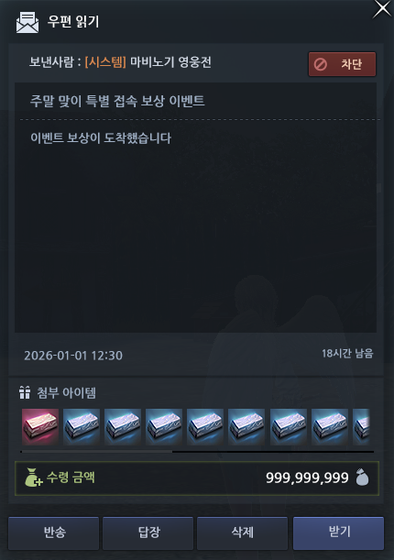Click the gold pouch icon beside 999,999,999

pyautogui.click(x=362, y=478)
